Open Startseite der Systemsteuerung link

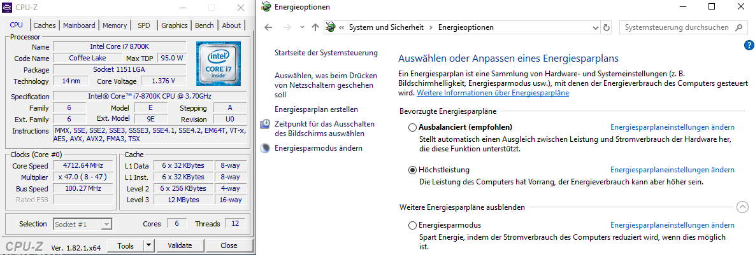(x=326, y=53)
